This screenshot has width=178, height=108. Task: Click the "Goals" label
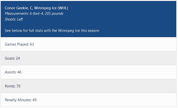click(x=10, y=58)
